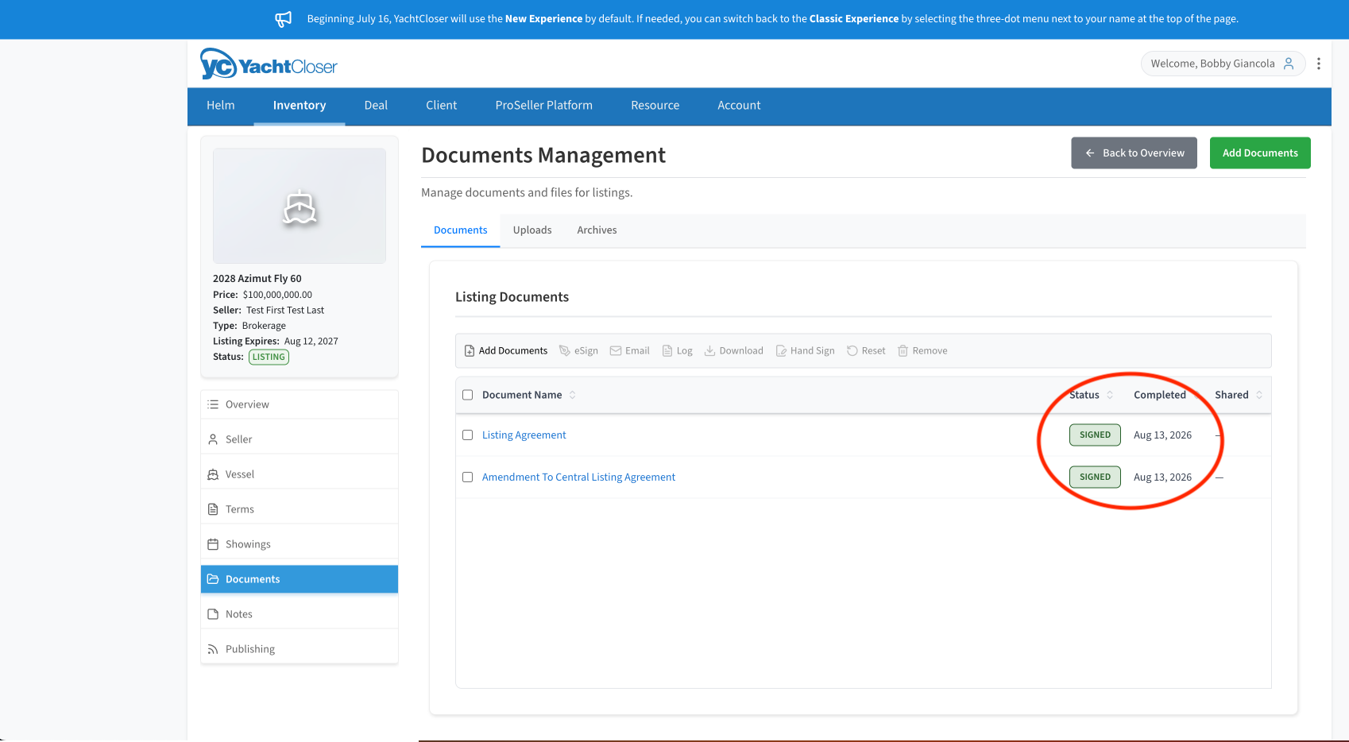Check the Amendment To Central Listing Agreement checkbox
The image size is (1349, 742).
(x=467, y=477)
